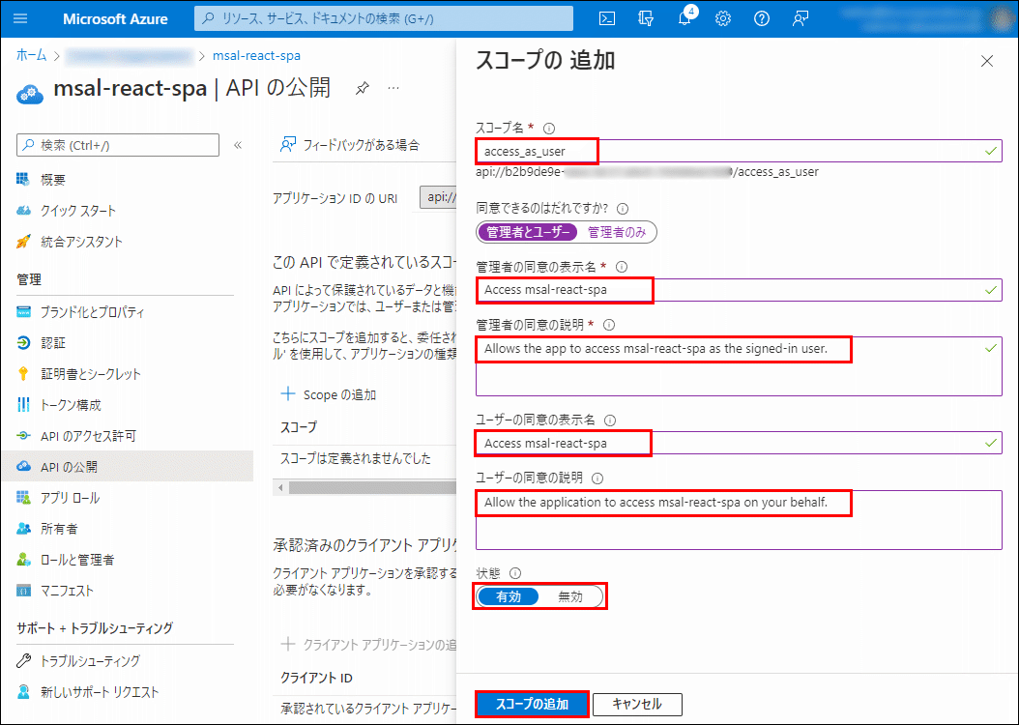
Task: Pin the msal-react-spa blade
Action: [363, 88]
